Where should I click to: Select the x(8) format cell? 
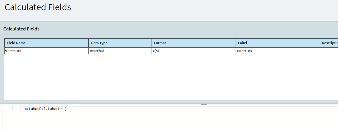tap(193, 51)
